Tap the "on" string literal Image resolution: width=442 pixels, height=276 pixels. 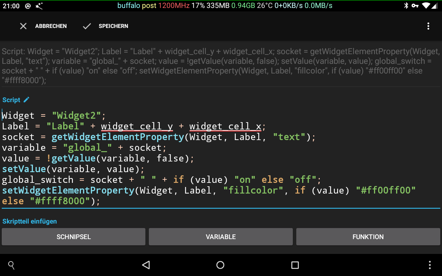pyautogui.click(x=245, y=180)
